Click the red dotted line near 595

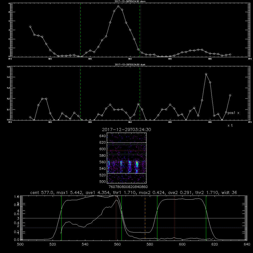[174, 218]
